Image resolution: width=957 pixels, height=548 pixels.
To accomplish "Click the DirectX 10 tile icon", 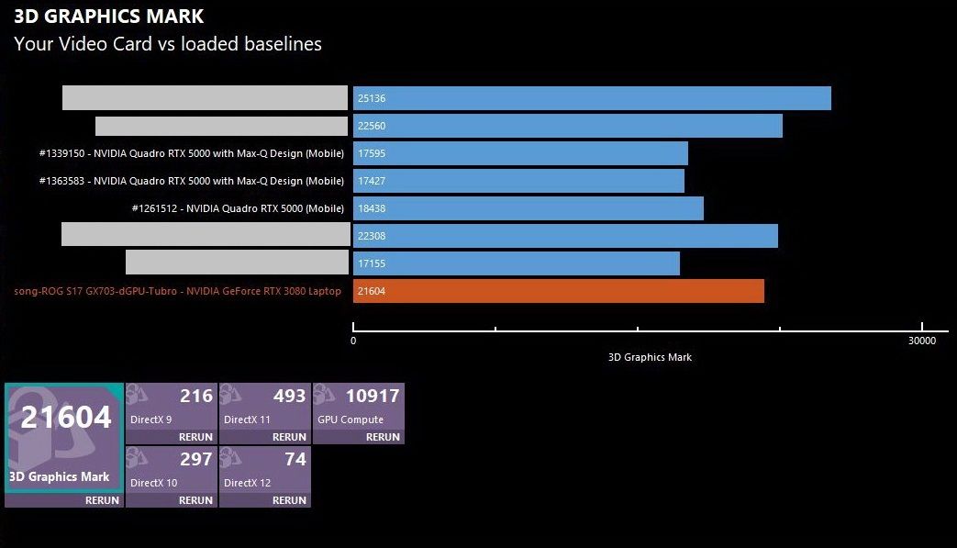I will [x=138, y=458].
